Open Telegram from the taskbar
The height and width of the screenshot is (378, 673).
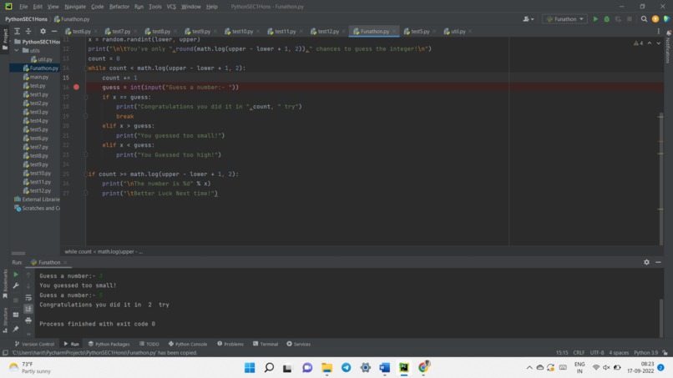coord(346,368)
